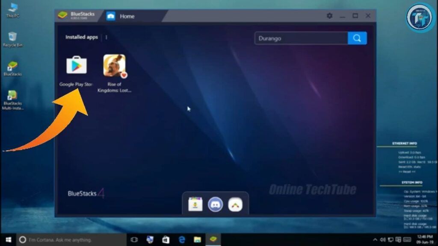Minimize the BlueStacks window
Viewport: 438px width, 246px height.
pos(343,16)
